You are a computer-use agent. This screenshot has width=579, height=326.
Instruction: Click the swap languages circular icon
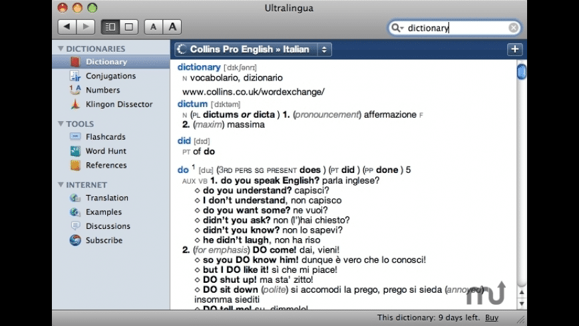click(x=182, y=49)
